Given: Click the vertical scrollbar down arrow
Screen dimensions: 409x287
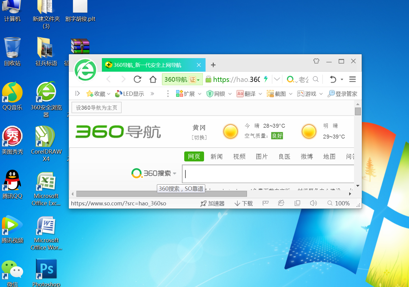Looking at the screenshot, I should click(x=358, y=186).
